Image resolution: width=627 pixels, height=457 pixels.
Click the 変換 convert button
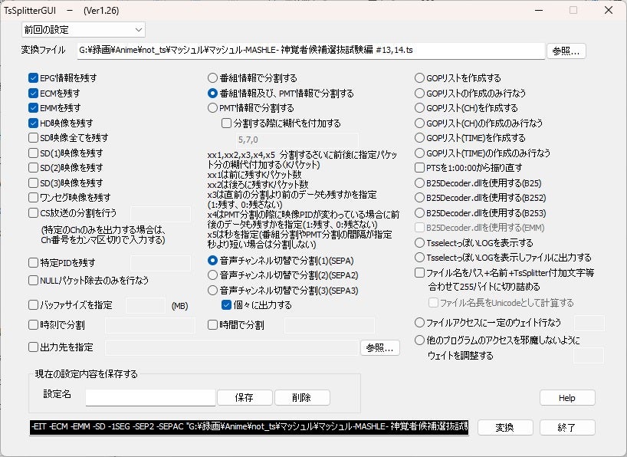(504, 427)
